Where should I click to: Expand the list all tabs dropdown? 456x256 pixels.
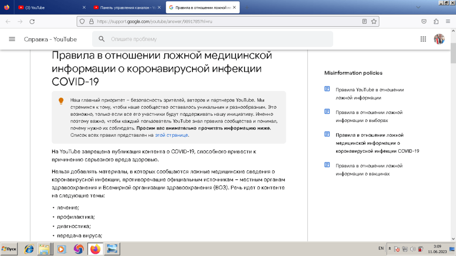(x=418, y=8)
